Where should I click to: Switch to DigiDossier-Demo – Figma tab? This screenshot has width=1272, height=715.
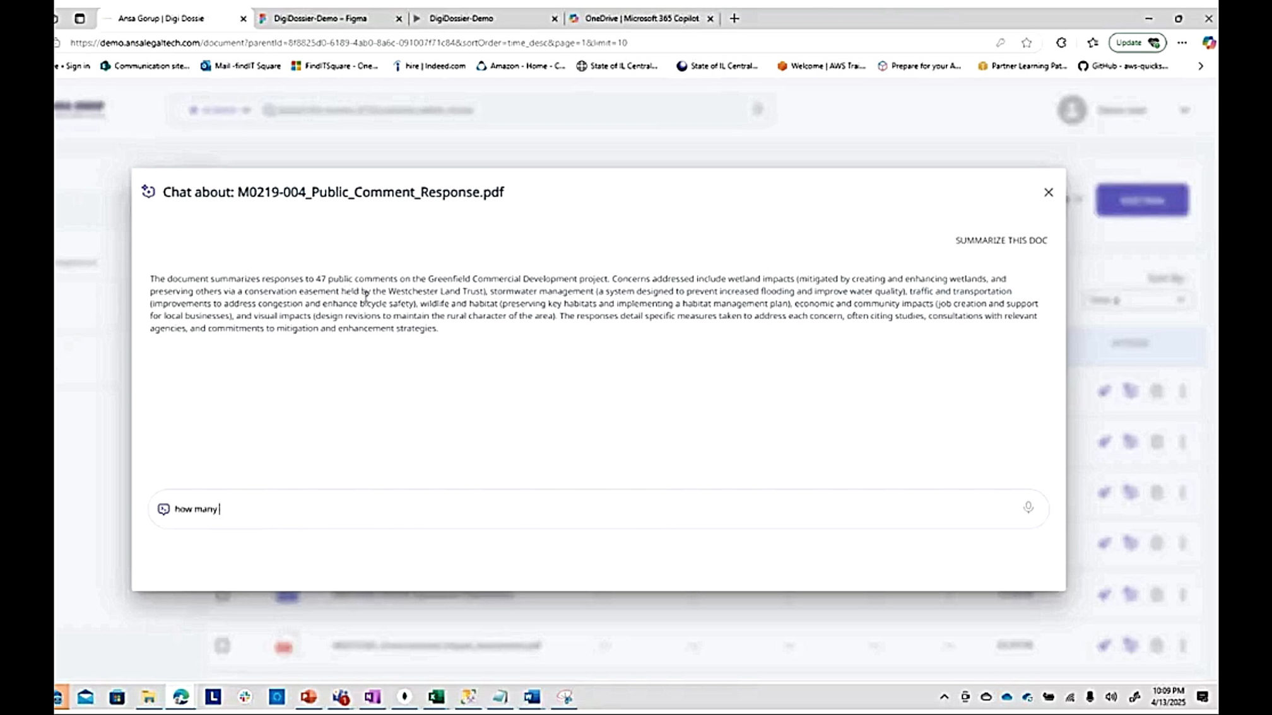click(321, 18)
